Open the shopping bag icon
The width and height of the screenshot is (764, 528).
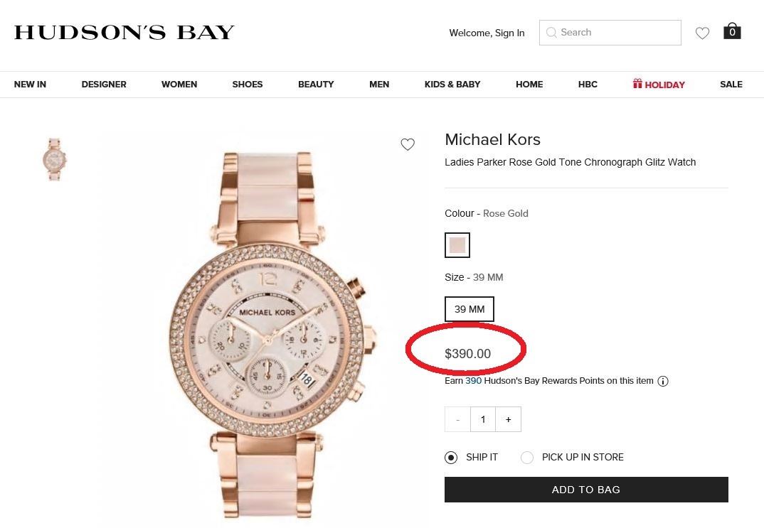pyautogui.click(x=732, y=32)
